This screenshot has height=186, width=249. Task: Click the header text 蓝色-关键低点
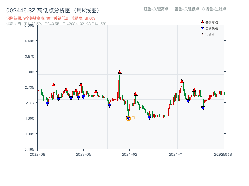187,9
